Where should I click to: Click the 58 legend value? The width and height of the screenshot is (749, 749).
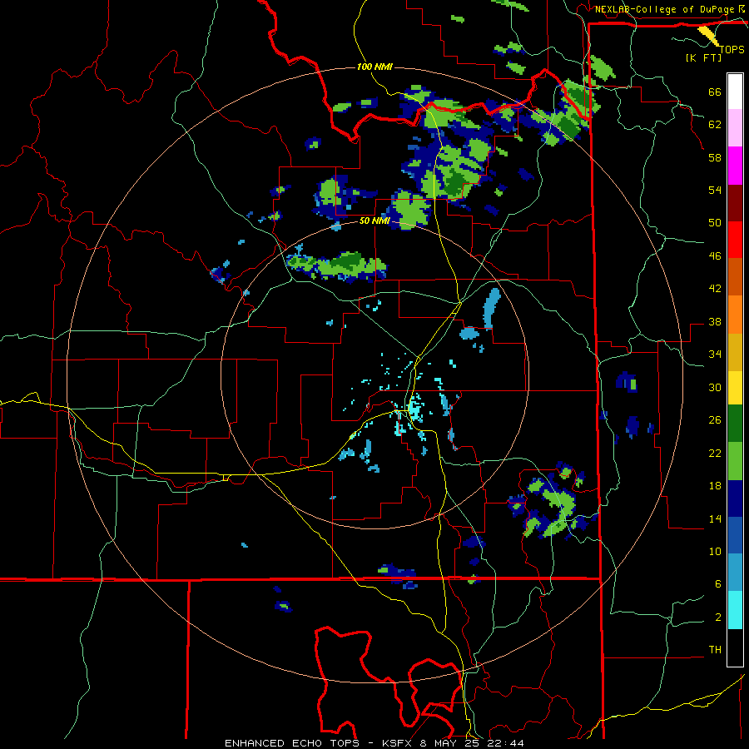(715, 157)
